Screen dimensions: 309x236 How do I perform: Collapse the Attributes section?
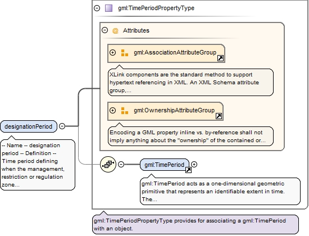click(105, 30)
